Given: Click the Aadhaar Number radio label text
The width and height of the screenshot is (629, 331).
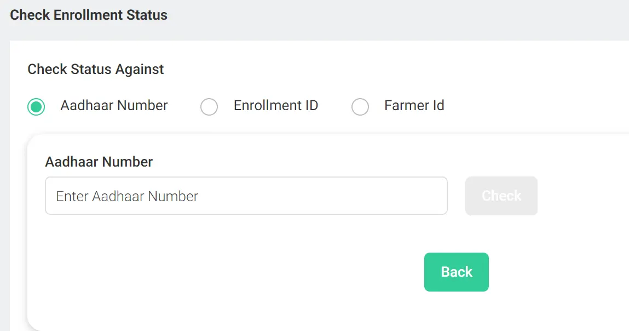Looking at the screenshot, I should pos(113,106).
